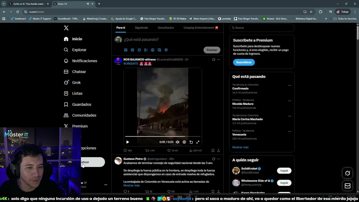
Task: Open options for Venezuela trend
Action: click(x=289, y=131)
